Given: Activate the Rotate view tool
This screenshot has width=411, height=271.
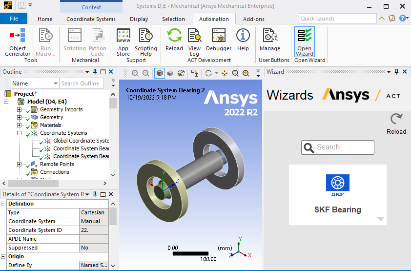Looking at the screenshot, I should [208, 73].
